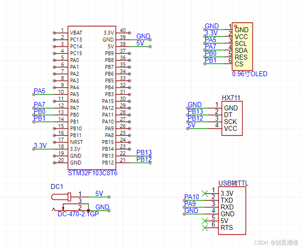Select GND net label on USB-TTL pin 4
Image resolution: width=301 pixels, height=248 pixels.
191,210
